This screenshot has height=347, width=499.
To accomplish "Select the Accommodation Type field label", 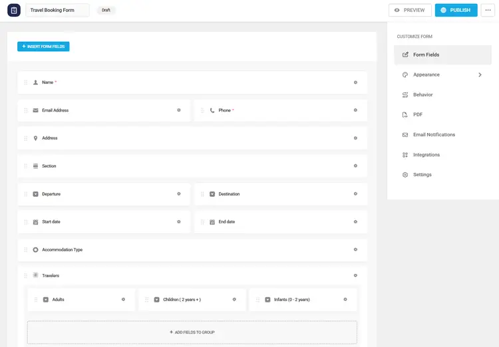I will click(62, 250).
